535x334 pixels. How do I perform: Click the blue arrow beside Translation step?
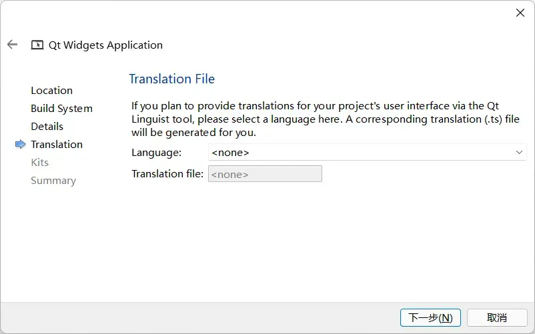pyautogui.click(x=21, y=144)
